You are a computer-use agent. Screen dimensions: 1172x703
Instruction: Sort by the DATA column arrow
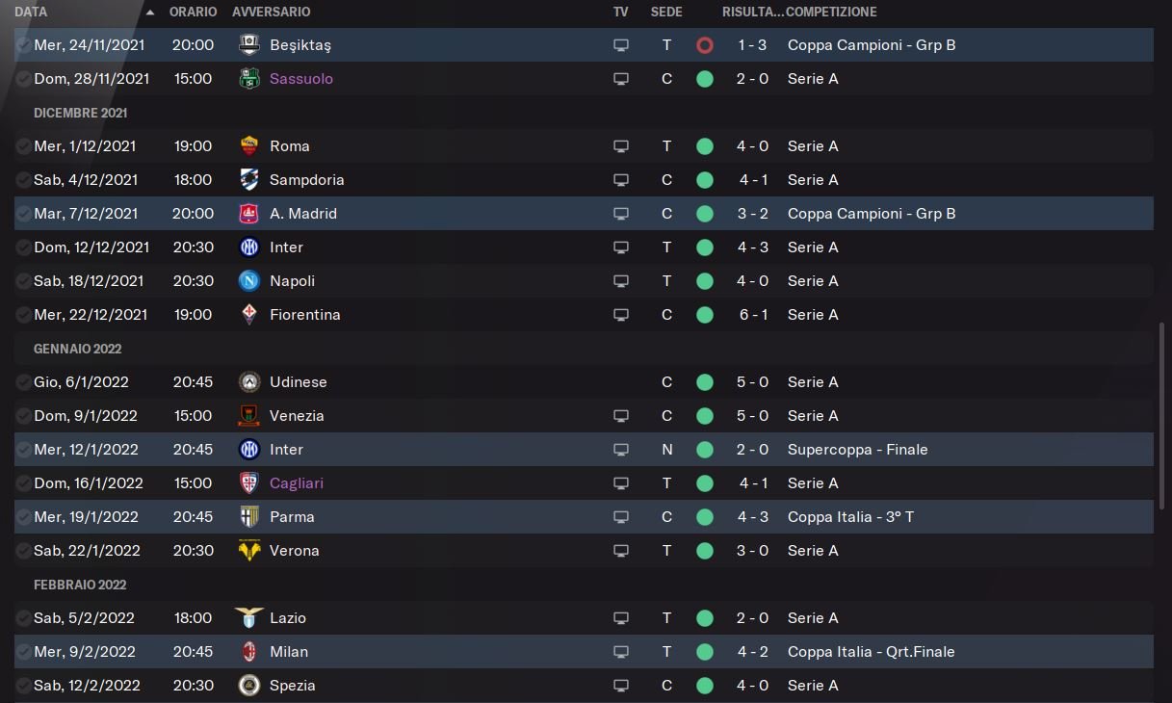150,13
